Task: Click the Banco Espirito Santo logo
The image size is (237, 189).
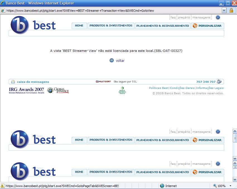Action: pos(122,90)
